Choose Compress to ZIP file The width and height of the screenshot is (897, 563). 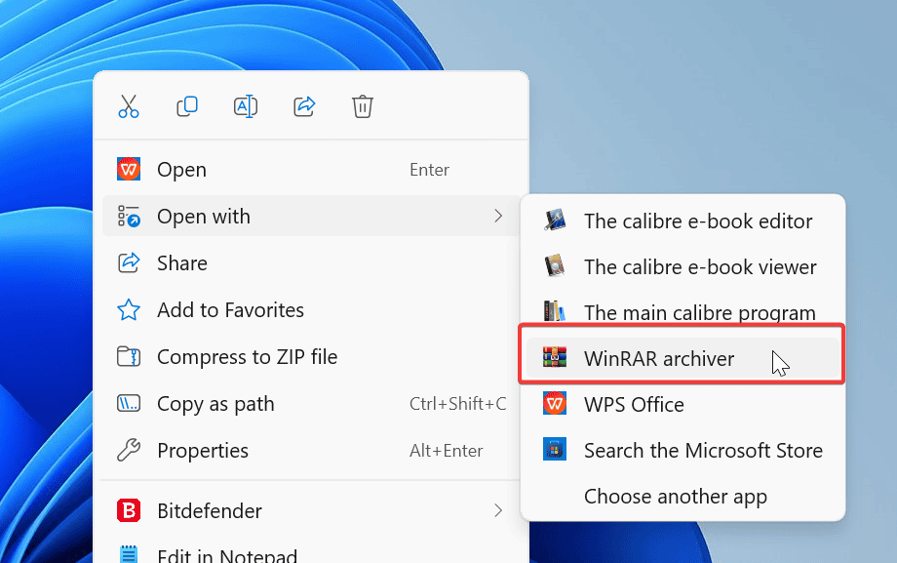tap(311, 357)
